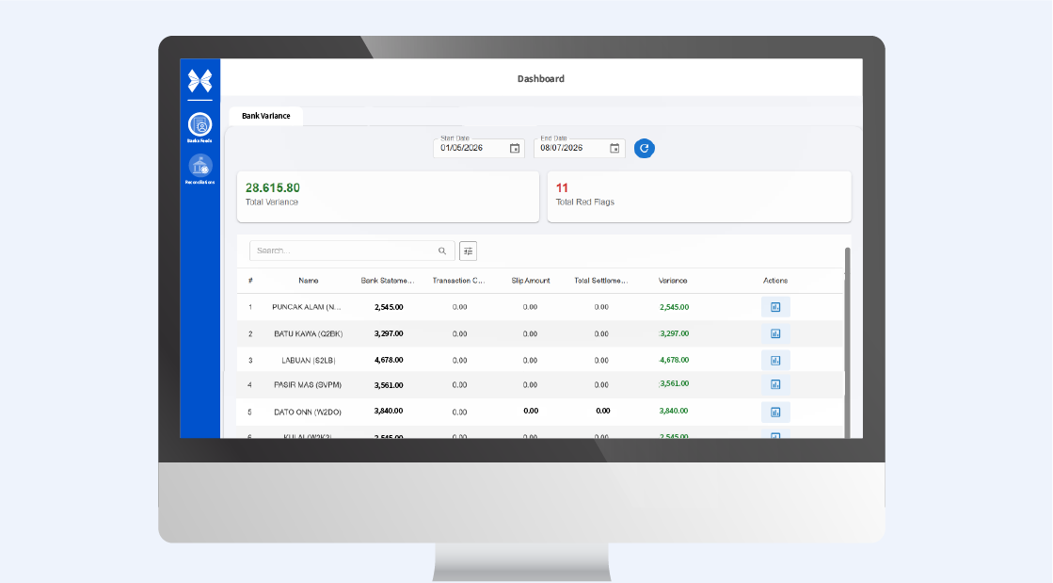View chart for PUNCAK ALAM row
1053x583 pixels.
point(775,307)
